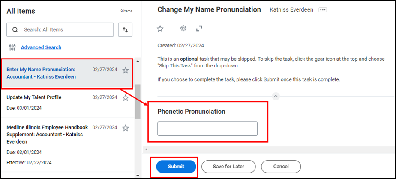Click Save for Later button

[228, 166]
